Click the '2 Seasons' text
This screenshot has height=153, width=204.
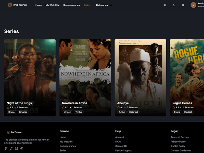click(x=132, y=107)
